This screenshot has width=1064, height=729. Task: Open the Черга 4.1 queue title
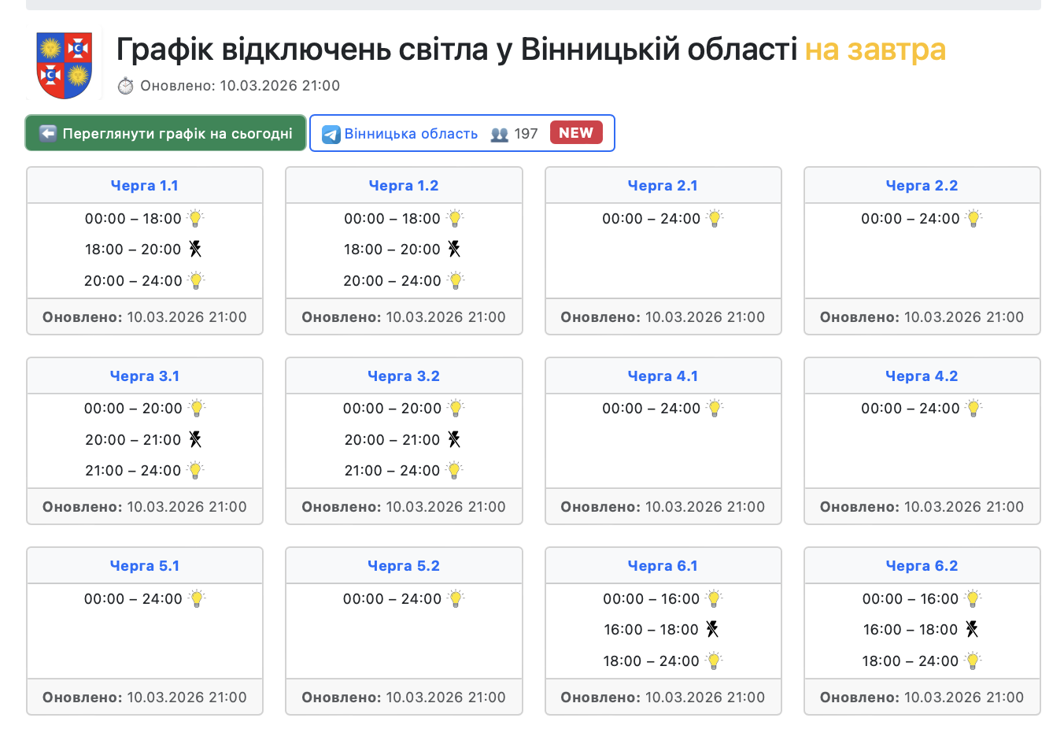pyautogui.click(x=663, y=376)
